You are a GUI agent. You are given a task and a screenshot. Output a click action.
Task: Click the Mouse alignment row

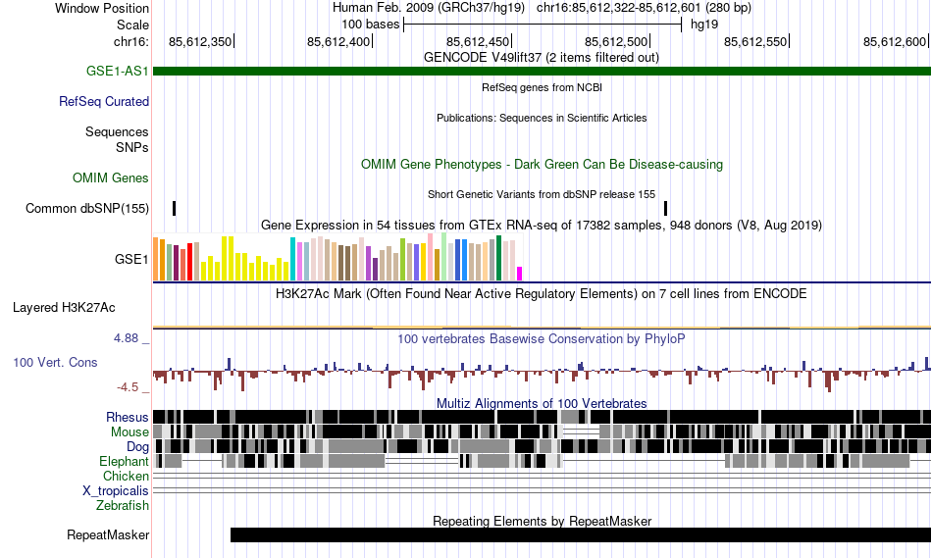pyautogui.click(x=543, y=431)
